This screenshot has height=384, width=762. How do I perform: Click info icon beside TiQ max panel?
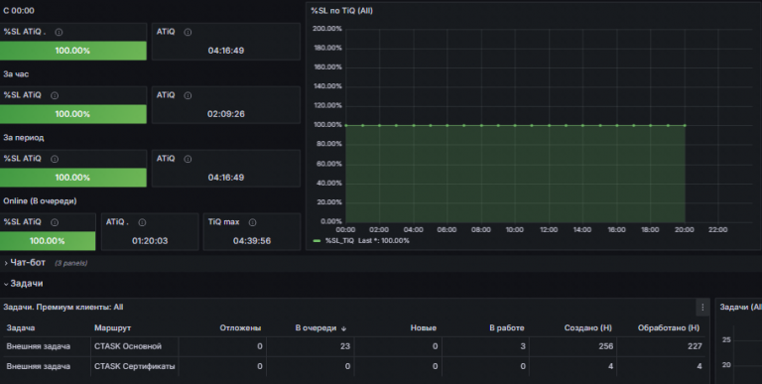point(252,222)
